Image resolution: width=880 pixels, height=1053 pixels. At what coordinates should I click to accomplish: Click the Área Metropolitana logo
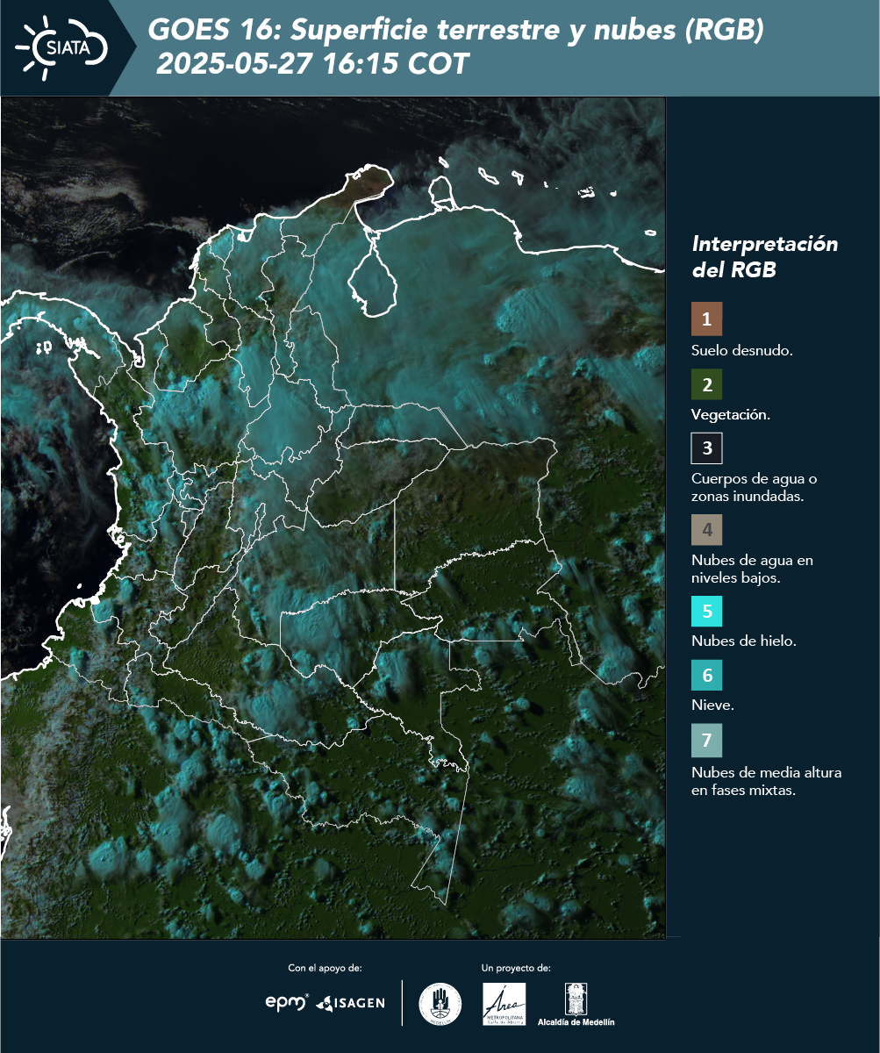[504, 1004]
